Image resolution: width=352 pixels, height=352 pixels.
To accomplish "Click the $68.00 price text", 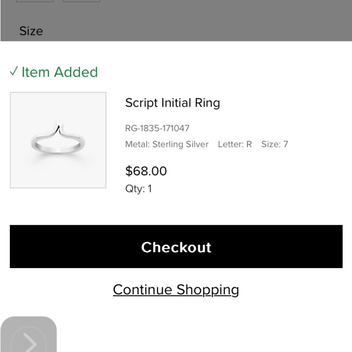I will coord(146,171).
